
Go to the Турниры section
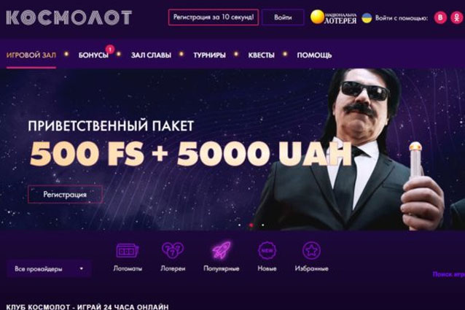tap(209, 55)
